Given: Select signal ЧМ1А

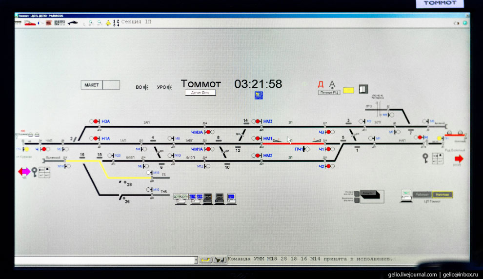Looking at the screenshot, I should (x=202, y=149).
